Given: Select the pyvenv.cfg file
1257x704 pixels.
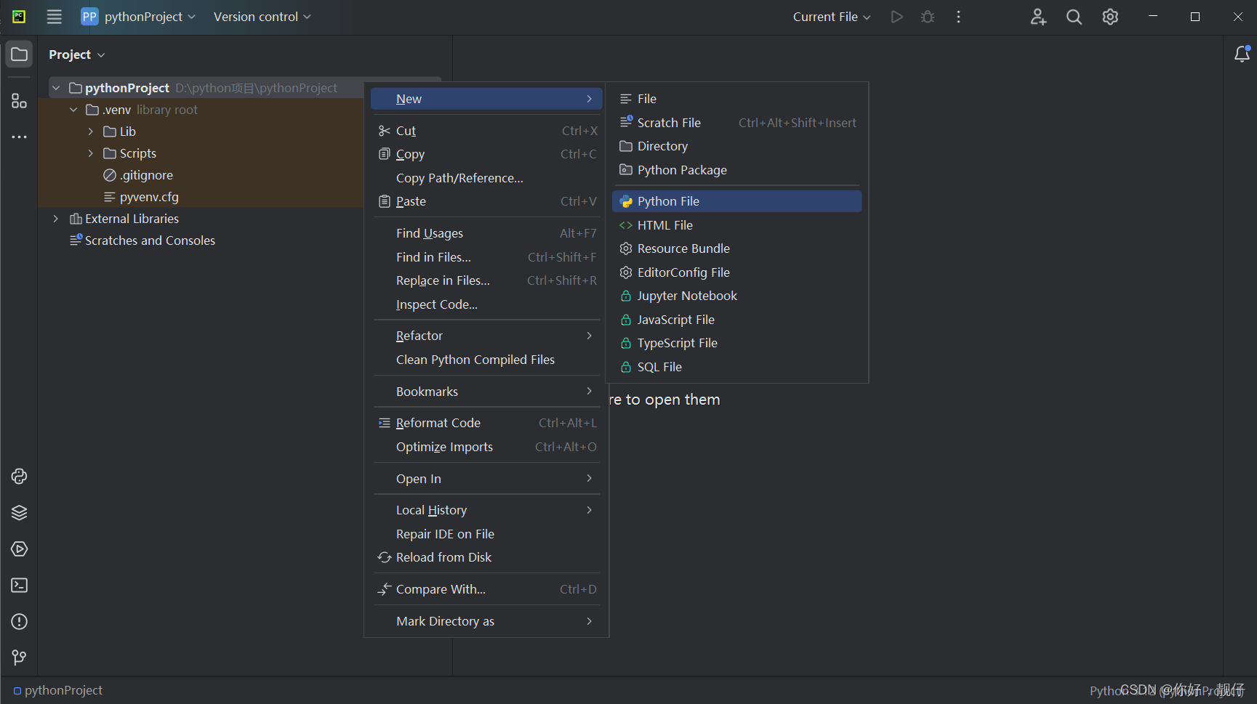Looking at the screenshot, I should [x=141, y=197].
